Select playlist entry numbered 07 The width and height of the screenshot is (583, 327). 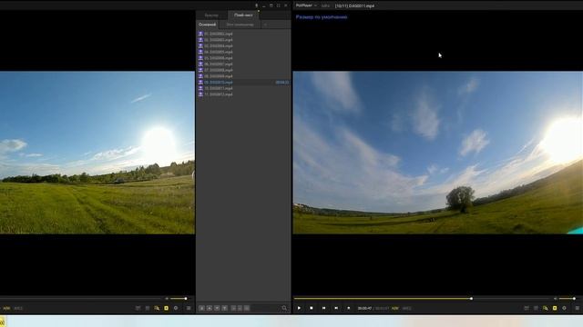click(243, 70)
